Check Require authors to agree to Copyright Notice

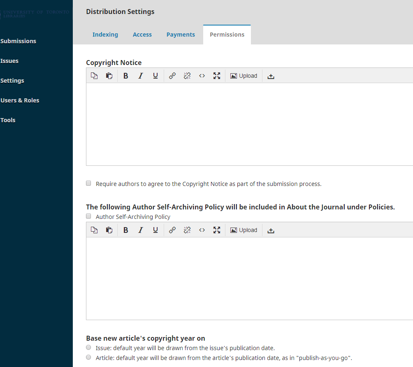tap(88, 183)
